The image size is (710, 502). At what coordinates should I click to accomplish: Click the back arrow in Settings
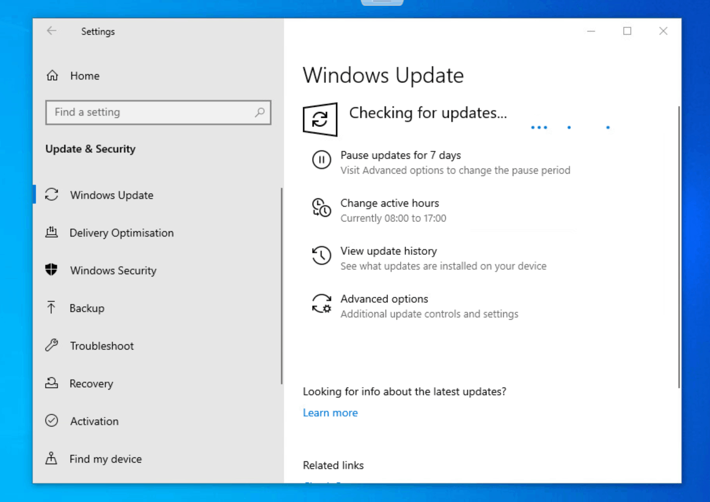pos(51,31)
